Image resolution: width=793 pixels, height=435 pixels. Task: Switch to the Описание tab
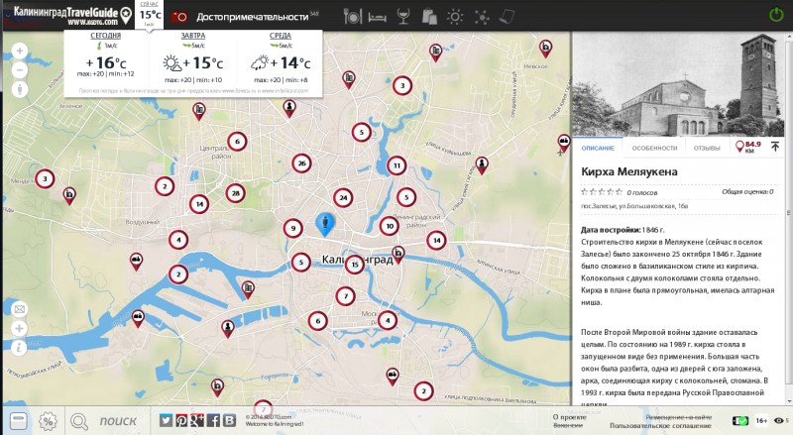(598, 149)
